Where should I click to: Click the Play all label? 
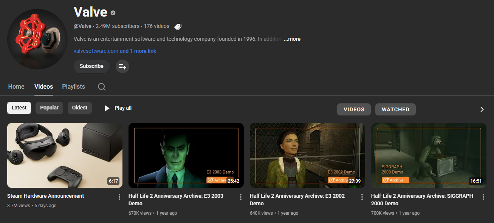click(123, 108)
